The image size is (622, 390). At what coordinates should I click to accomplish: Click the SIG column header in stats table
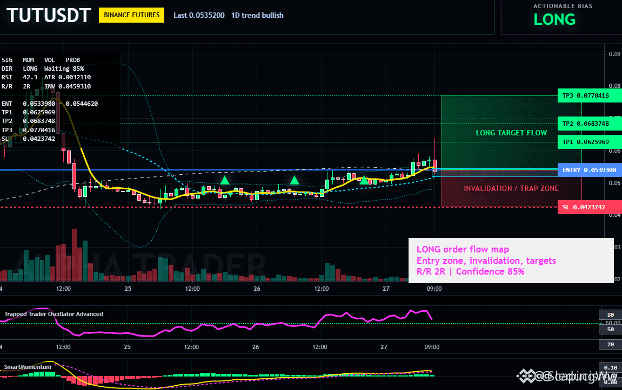point(6,60)
